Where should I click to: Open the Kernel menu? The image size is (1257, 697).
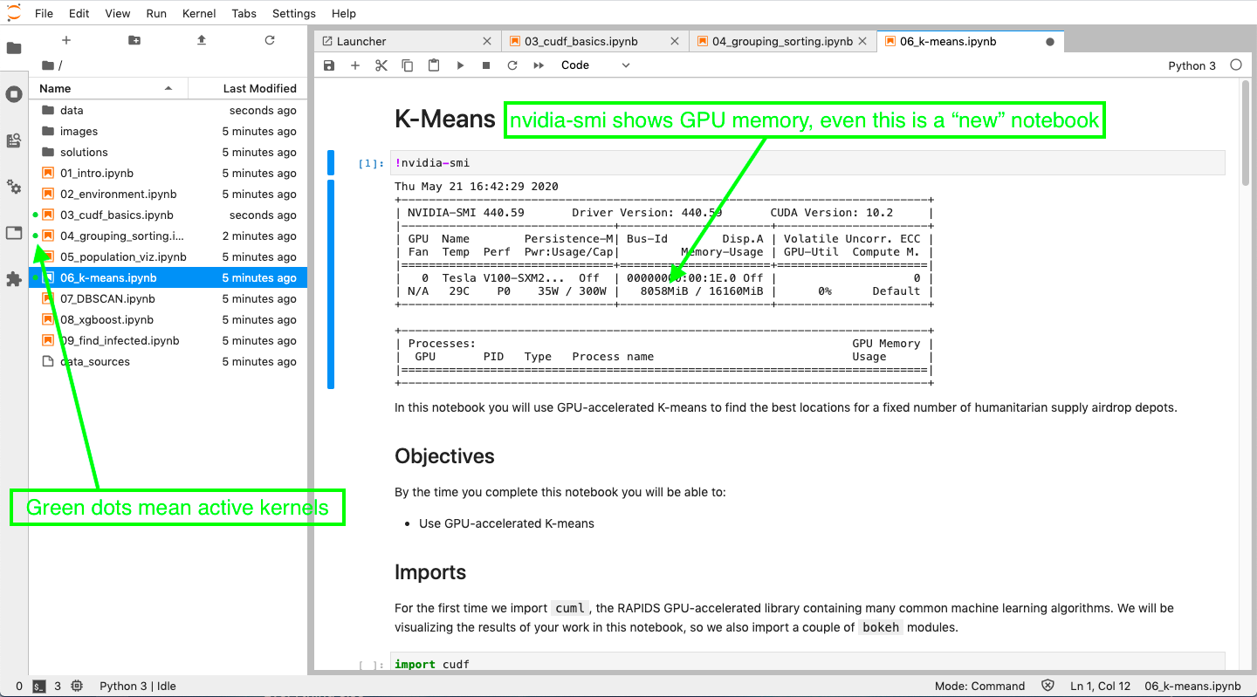click(x=199, y=13)
